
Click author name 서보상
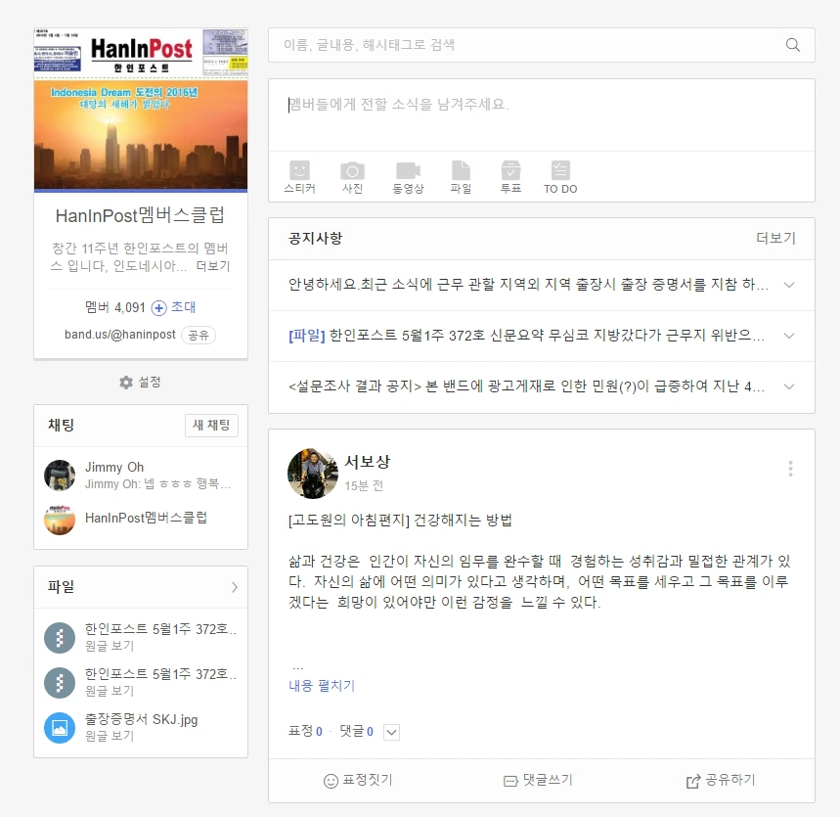click(368, 462)
